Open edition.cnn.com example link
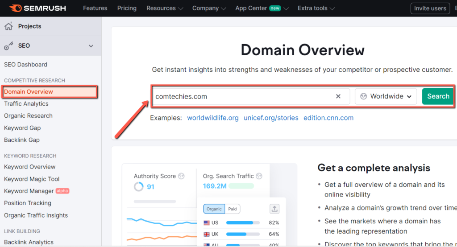This screenshot has height=247, width=457. [x=328, y=118]
